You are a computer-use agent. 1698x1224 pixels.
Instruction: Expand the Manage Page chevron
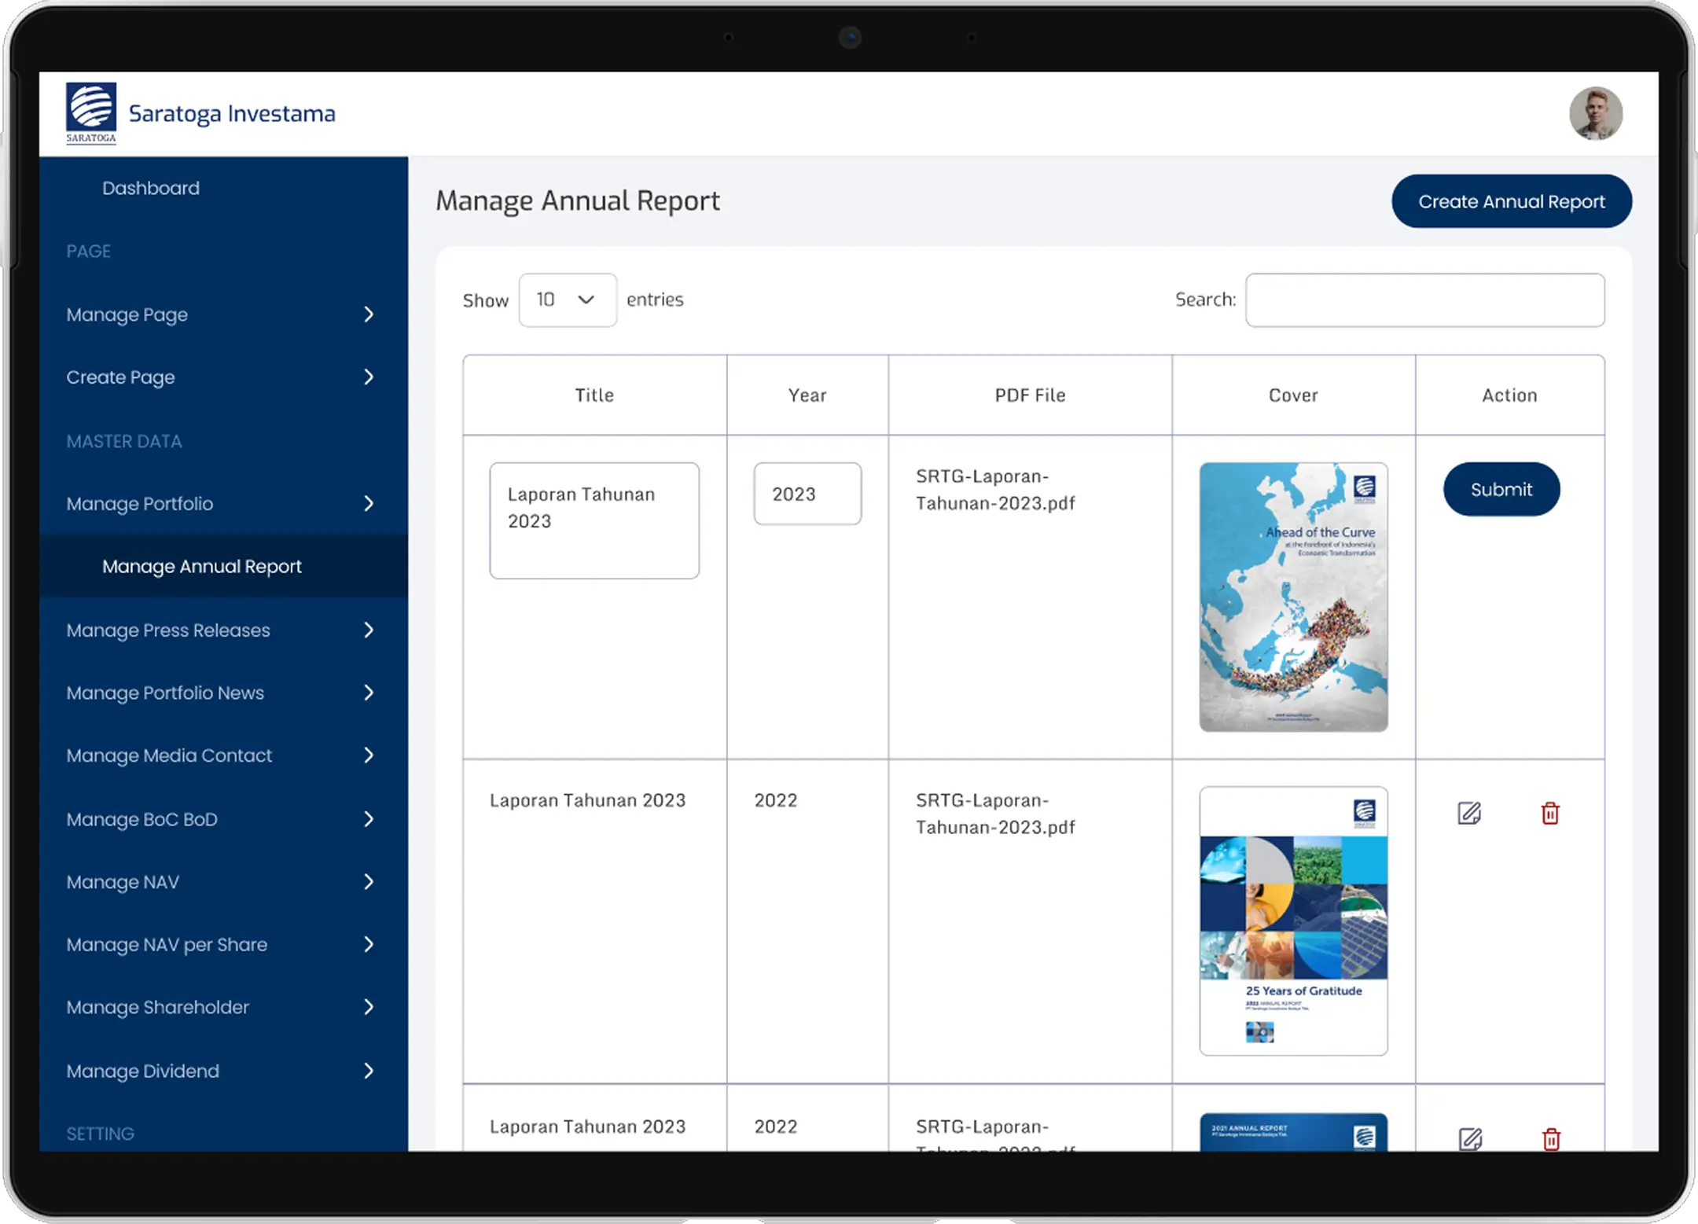pos(368,314)
